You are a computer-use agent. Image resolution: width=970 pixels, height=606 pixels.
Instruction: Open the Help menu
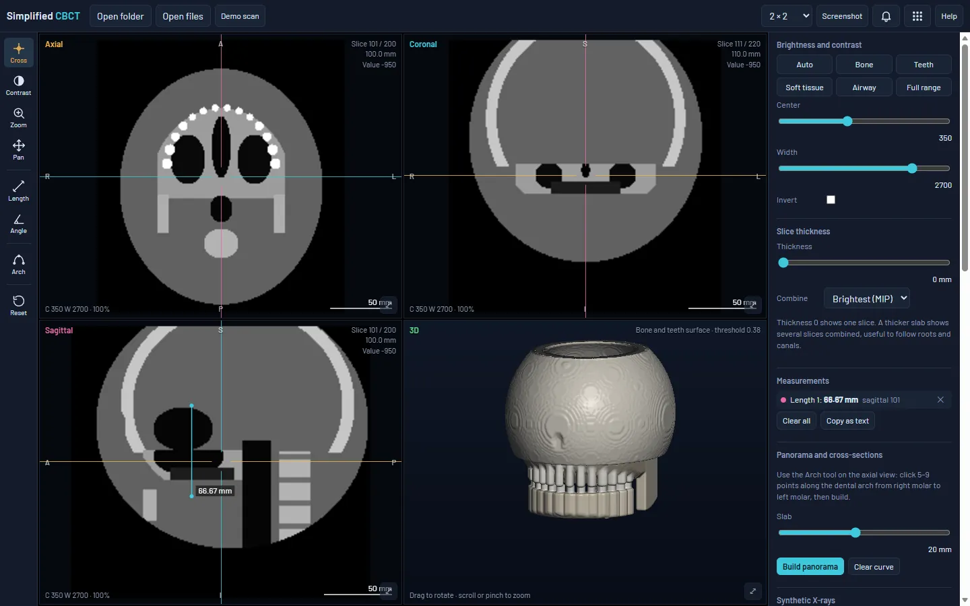949,16
